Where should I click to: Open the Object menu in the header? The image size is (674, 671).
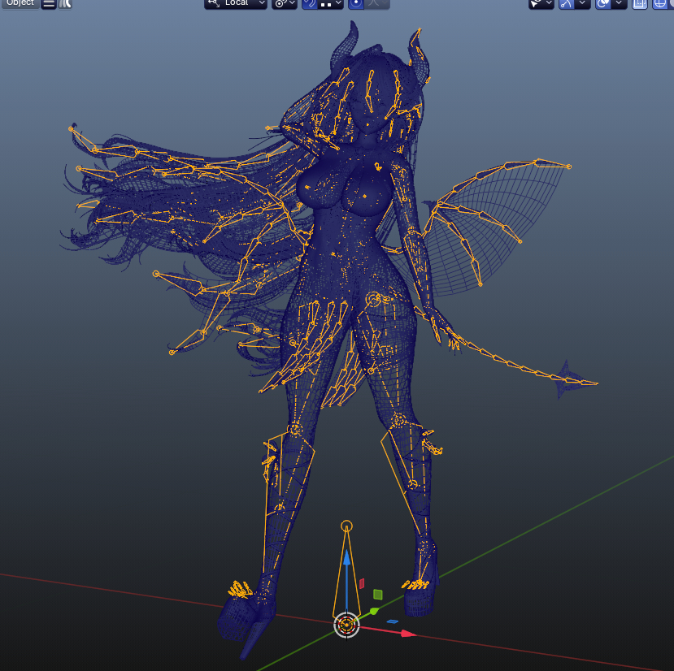pyautogui.click(x=19, y=3)
